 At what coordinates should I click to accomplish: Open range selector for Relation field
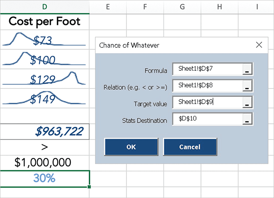click(x=247, y=86)
